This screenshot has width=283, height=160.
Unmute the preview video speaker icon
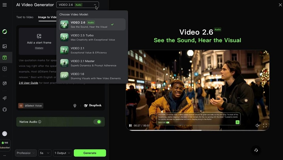click(x=258, y=126)
